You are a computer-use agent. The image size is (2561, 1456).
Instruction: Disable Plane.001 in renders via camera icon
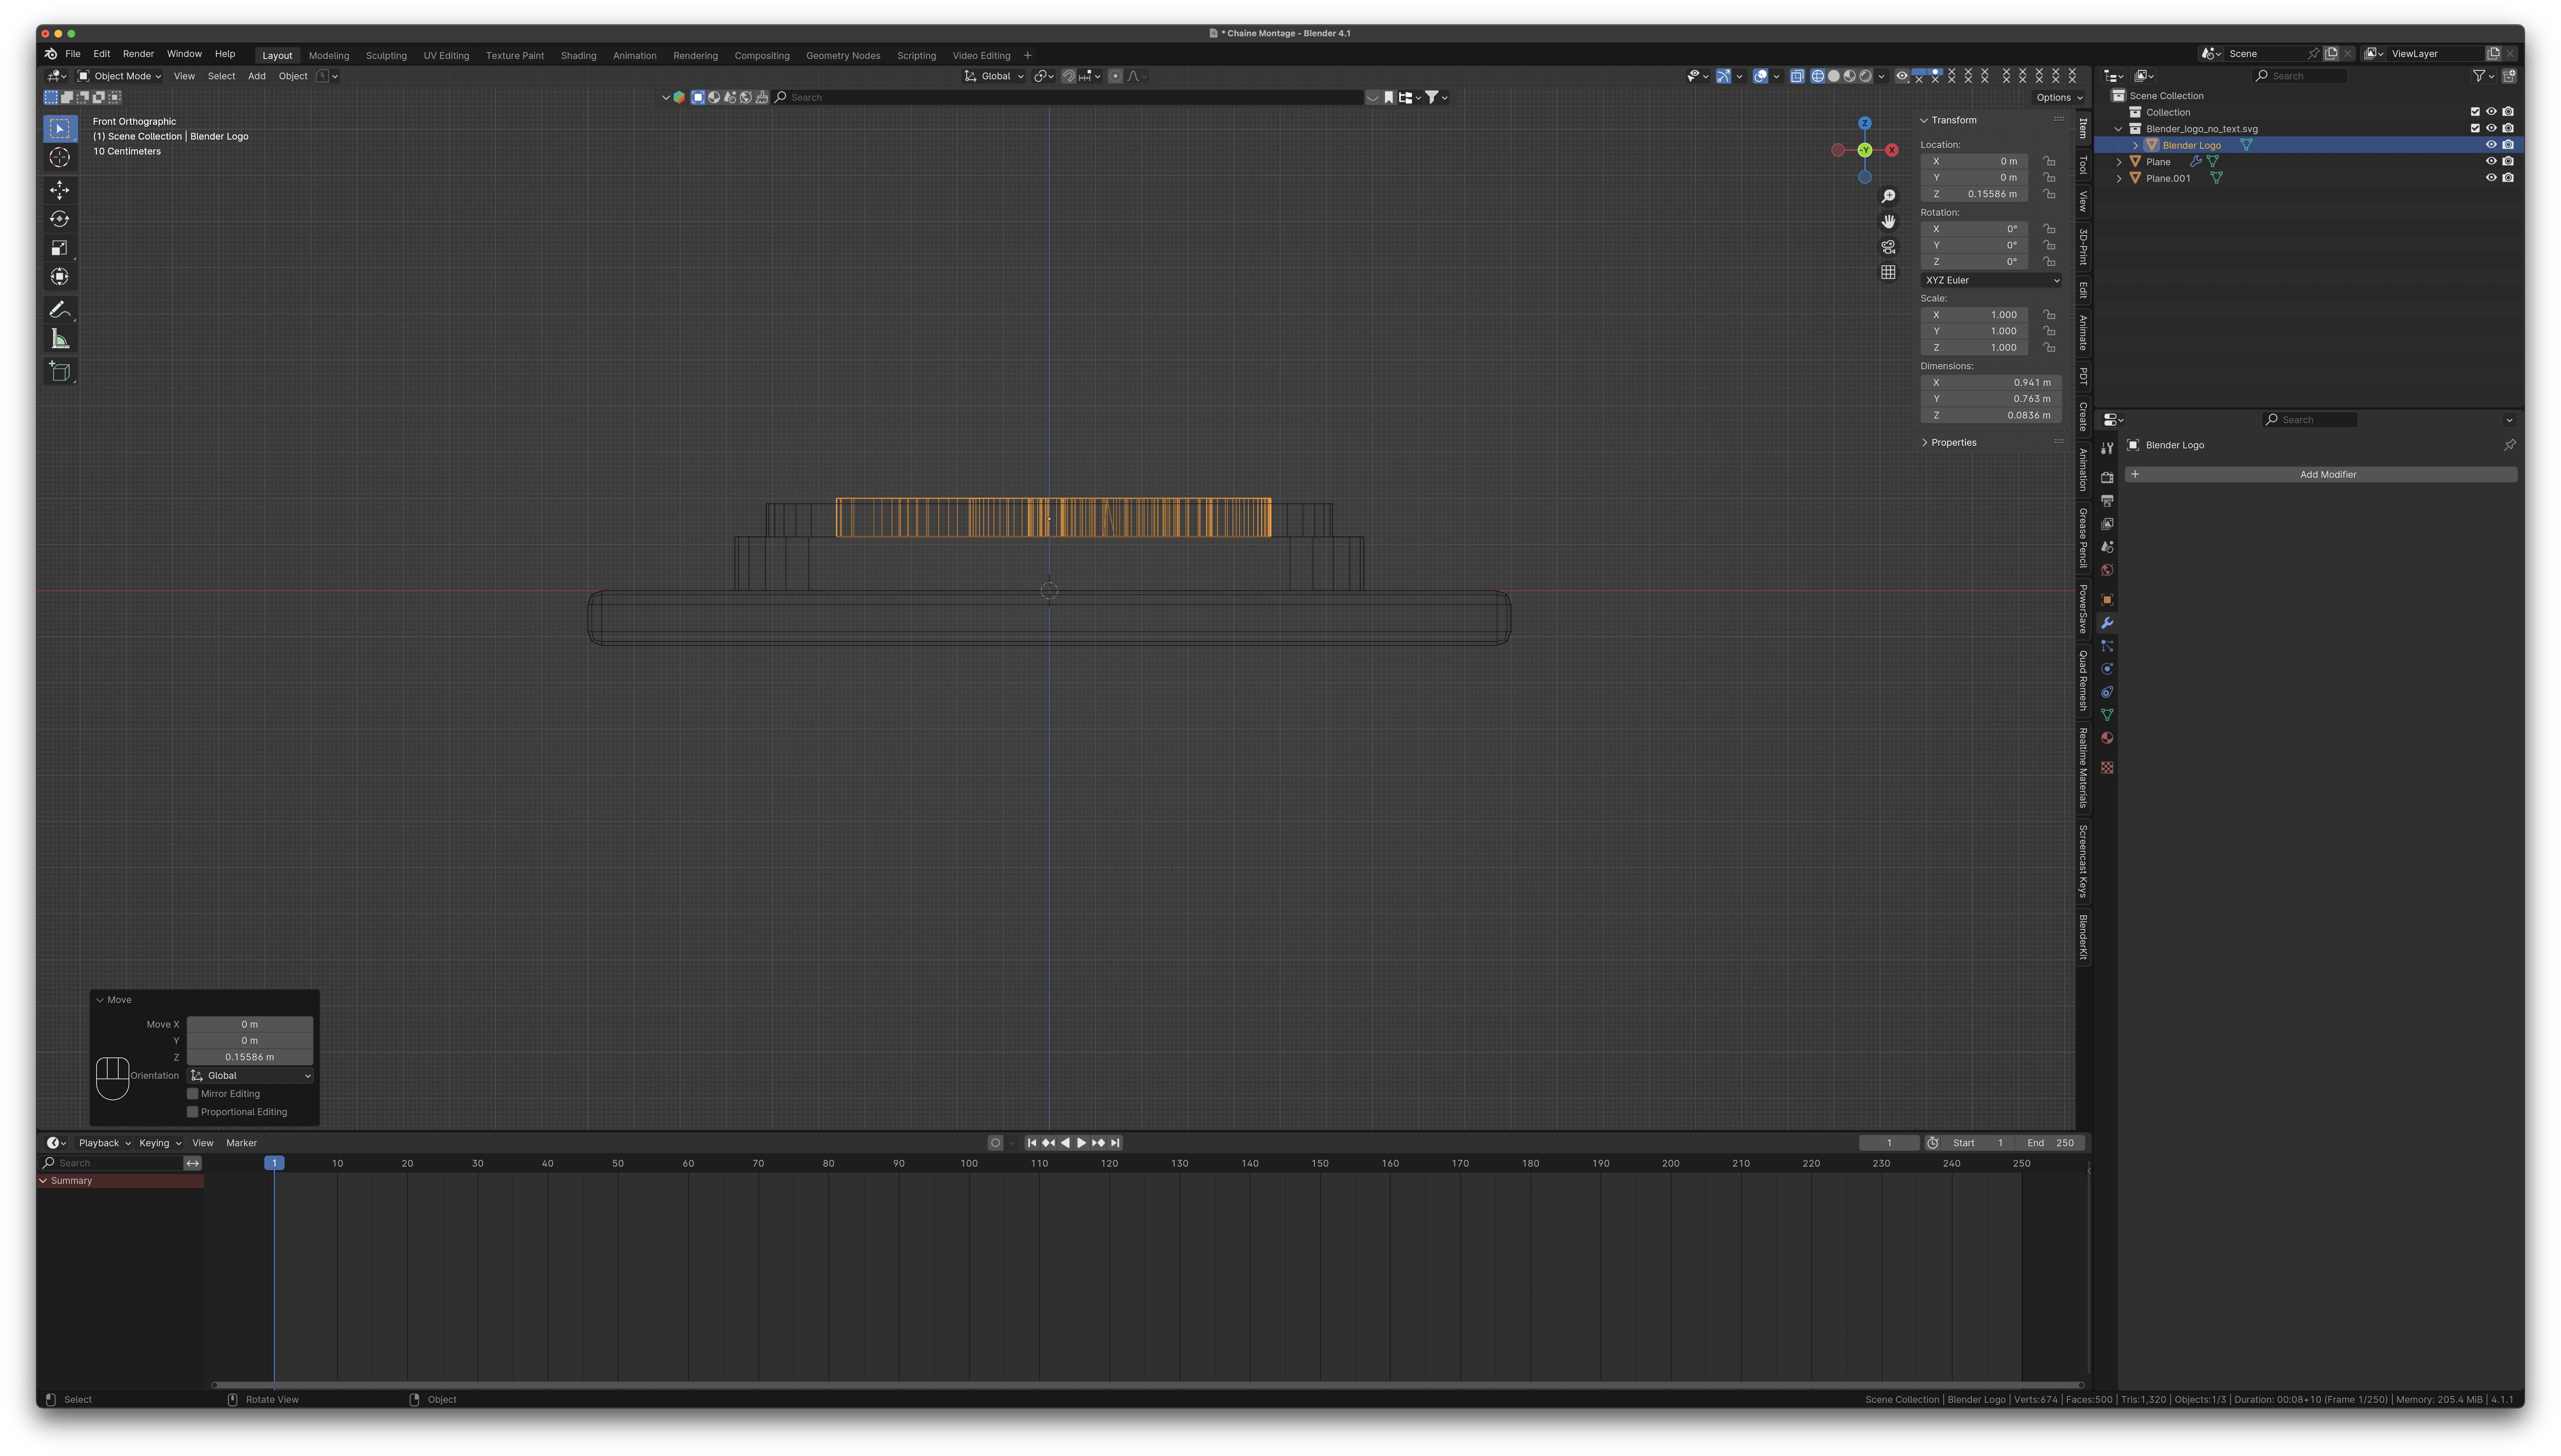(x=2508, y=178)
